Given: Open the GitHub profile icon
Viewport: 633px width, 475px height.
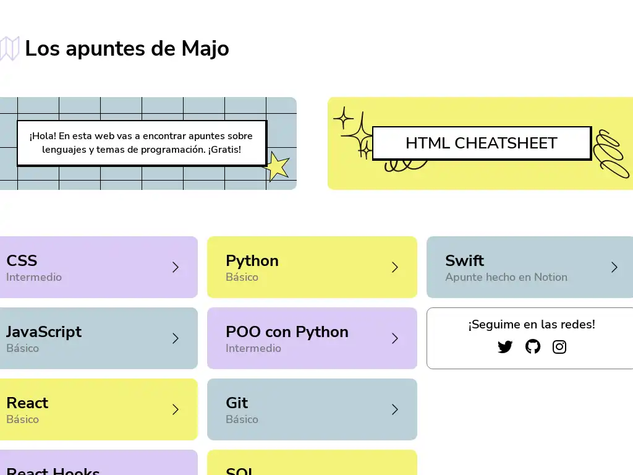Looking at the screenshot, I should coord(532,346).
